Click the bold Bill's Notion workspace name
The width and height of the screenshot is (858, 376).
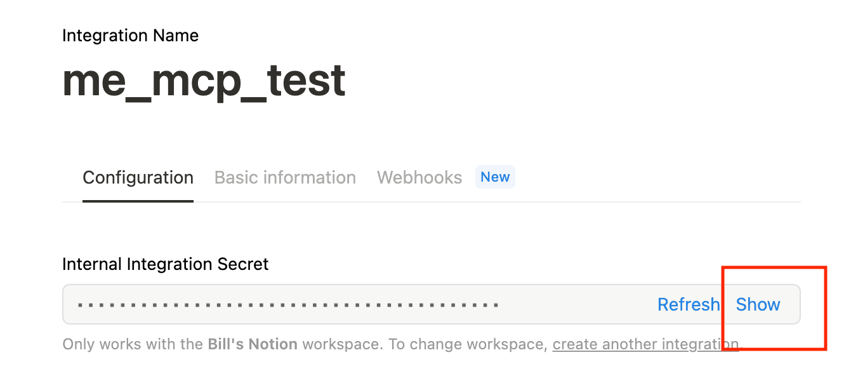(x=253, y=344)
